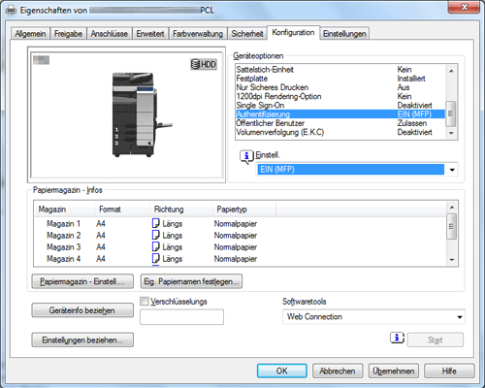The width and height of the screenshot is (485, 388).
Task: Click the info icon beside Einstell.
Action: (246, 156)
